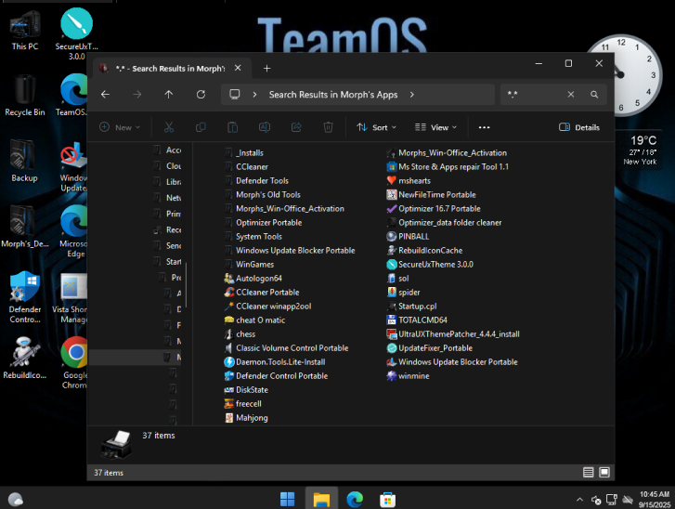This screenshot has height=509, width=675.
Task: Open Microsoft Edge from taskbar
Action: coord(355,500)
